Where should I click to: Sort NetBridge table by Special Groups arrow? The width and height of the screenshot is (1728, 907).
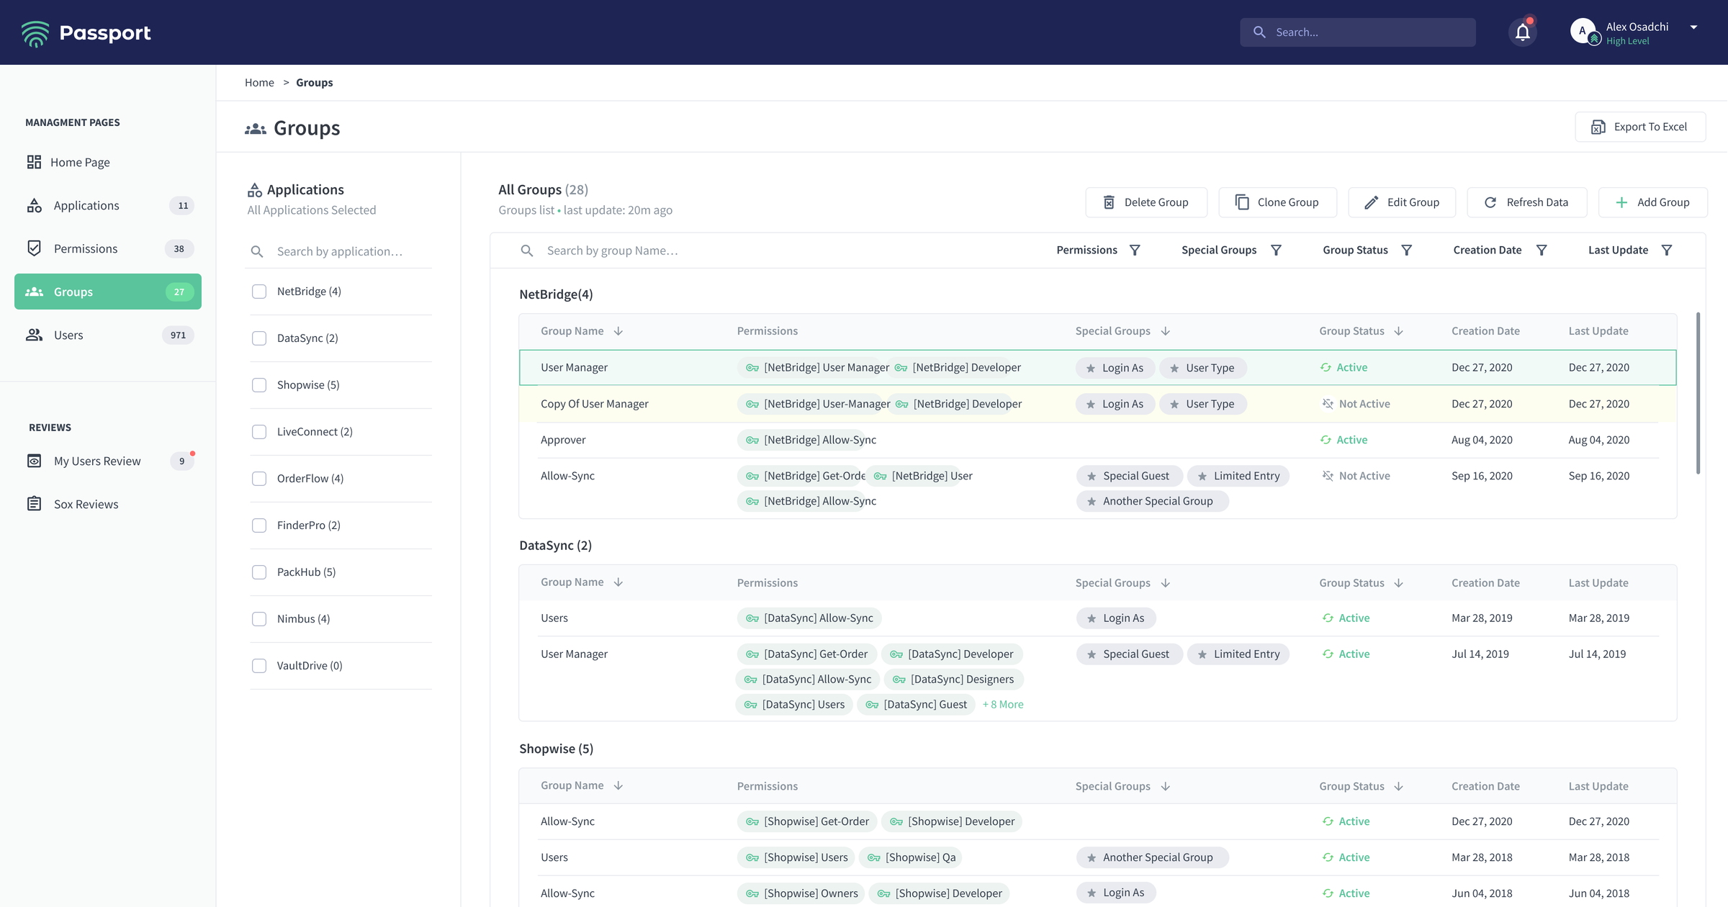(x=1165, y=331)
